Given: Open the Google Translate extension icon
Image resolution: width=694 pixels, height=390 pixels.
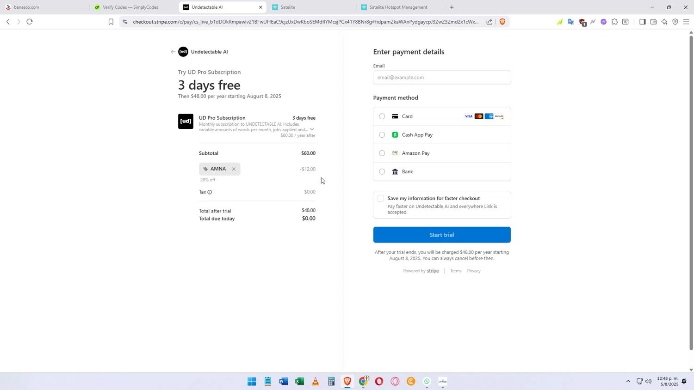Looking at the screenshot, I should pyautogui.click(x=571, y=22).
